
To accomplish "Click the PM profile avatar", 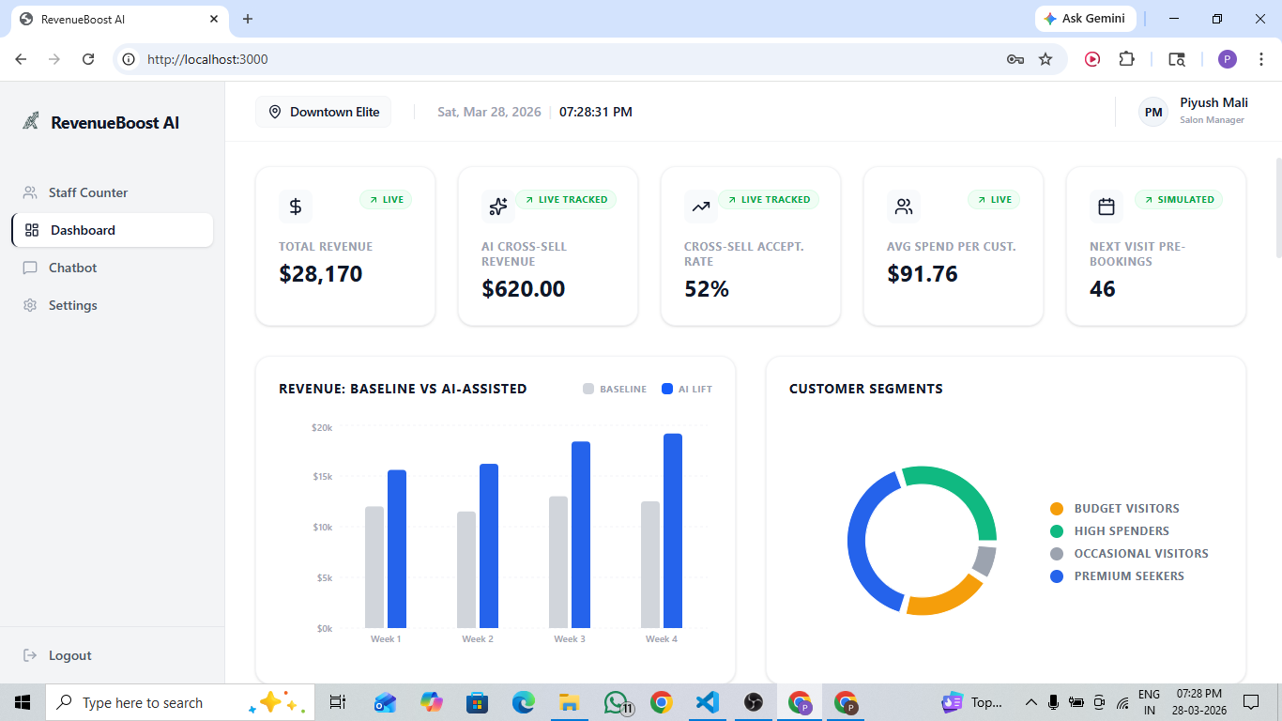I will (1153, 112).
